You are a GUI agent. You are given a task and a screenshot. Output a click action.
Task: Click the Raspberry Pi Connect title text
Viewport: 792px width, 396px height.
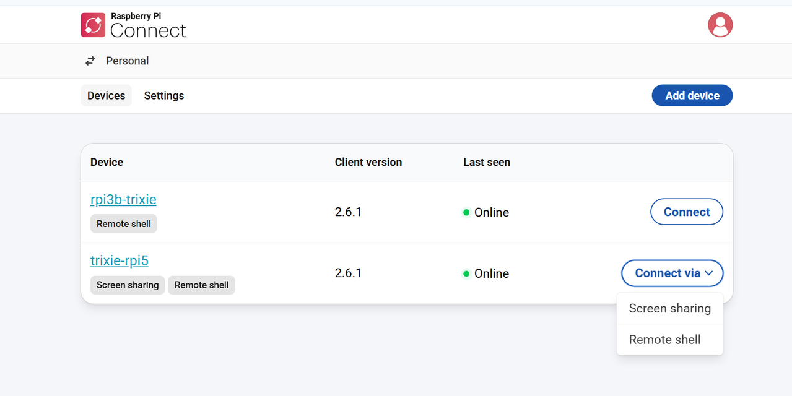(x=148, y=25)
